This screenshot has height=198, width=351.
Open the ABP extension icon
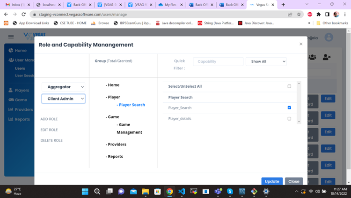point(310,15)
